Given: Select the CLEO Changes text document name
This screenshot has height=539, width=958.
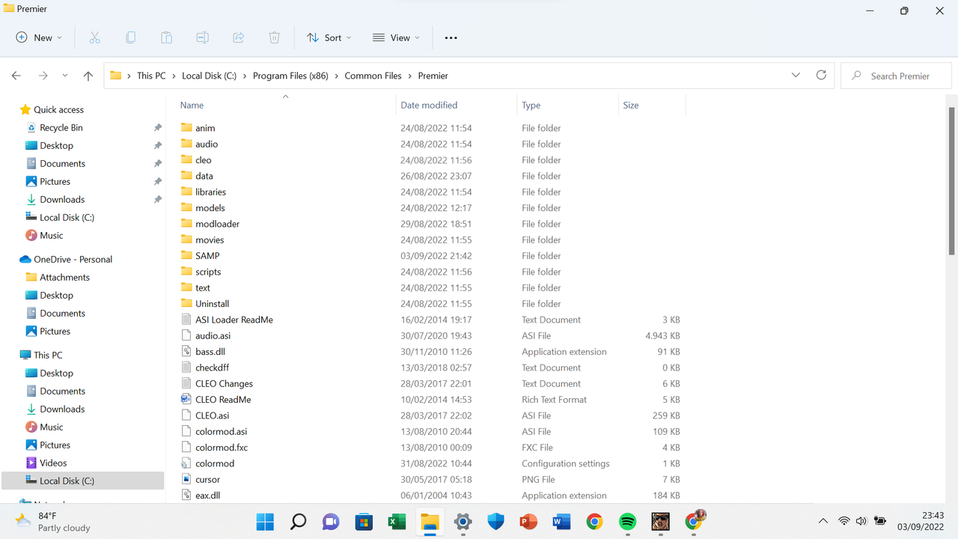Looking at the screenshot, I should (x=225, y=384).
